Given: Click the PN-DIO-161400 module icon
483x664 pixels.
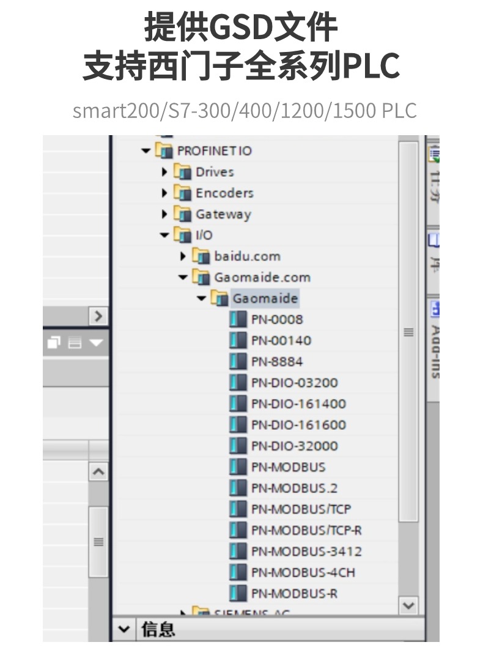Looking at the screenshot, I should pos(238,404).
